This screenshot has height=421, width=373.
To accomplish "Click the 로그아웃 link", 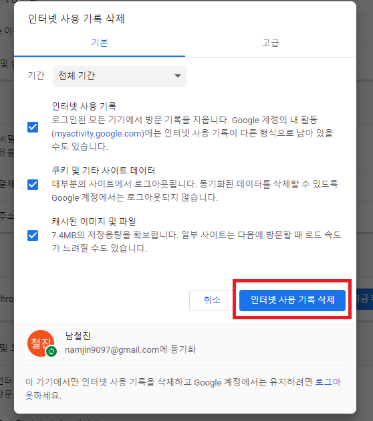I will click(328, 382).
